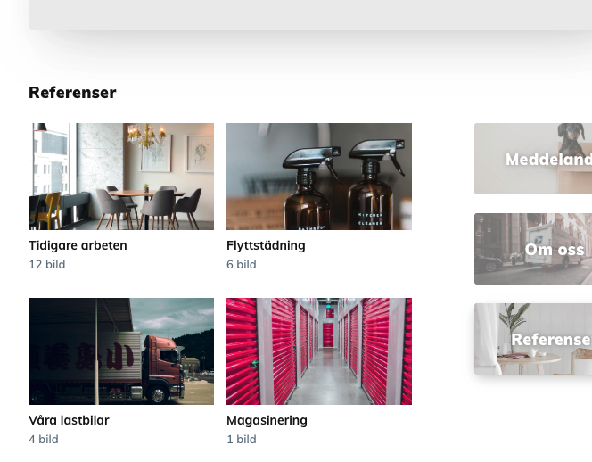
Task: Select the 1 bild count text
Action: tap(242, 440)
